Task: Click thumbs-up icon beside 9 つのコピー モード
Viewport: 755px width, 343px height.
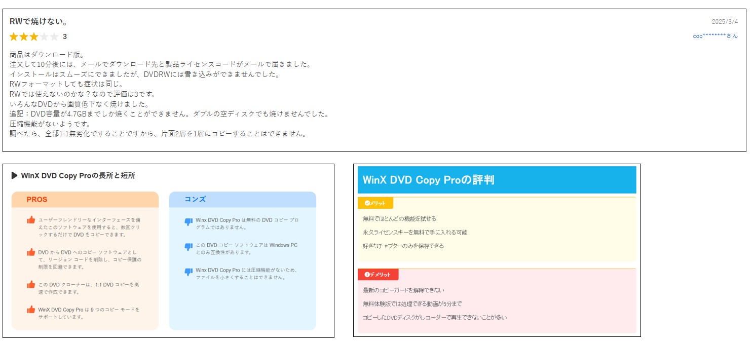Action: 31,309
